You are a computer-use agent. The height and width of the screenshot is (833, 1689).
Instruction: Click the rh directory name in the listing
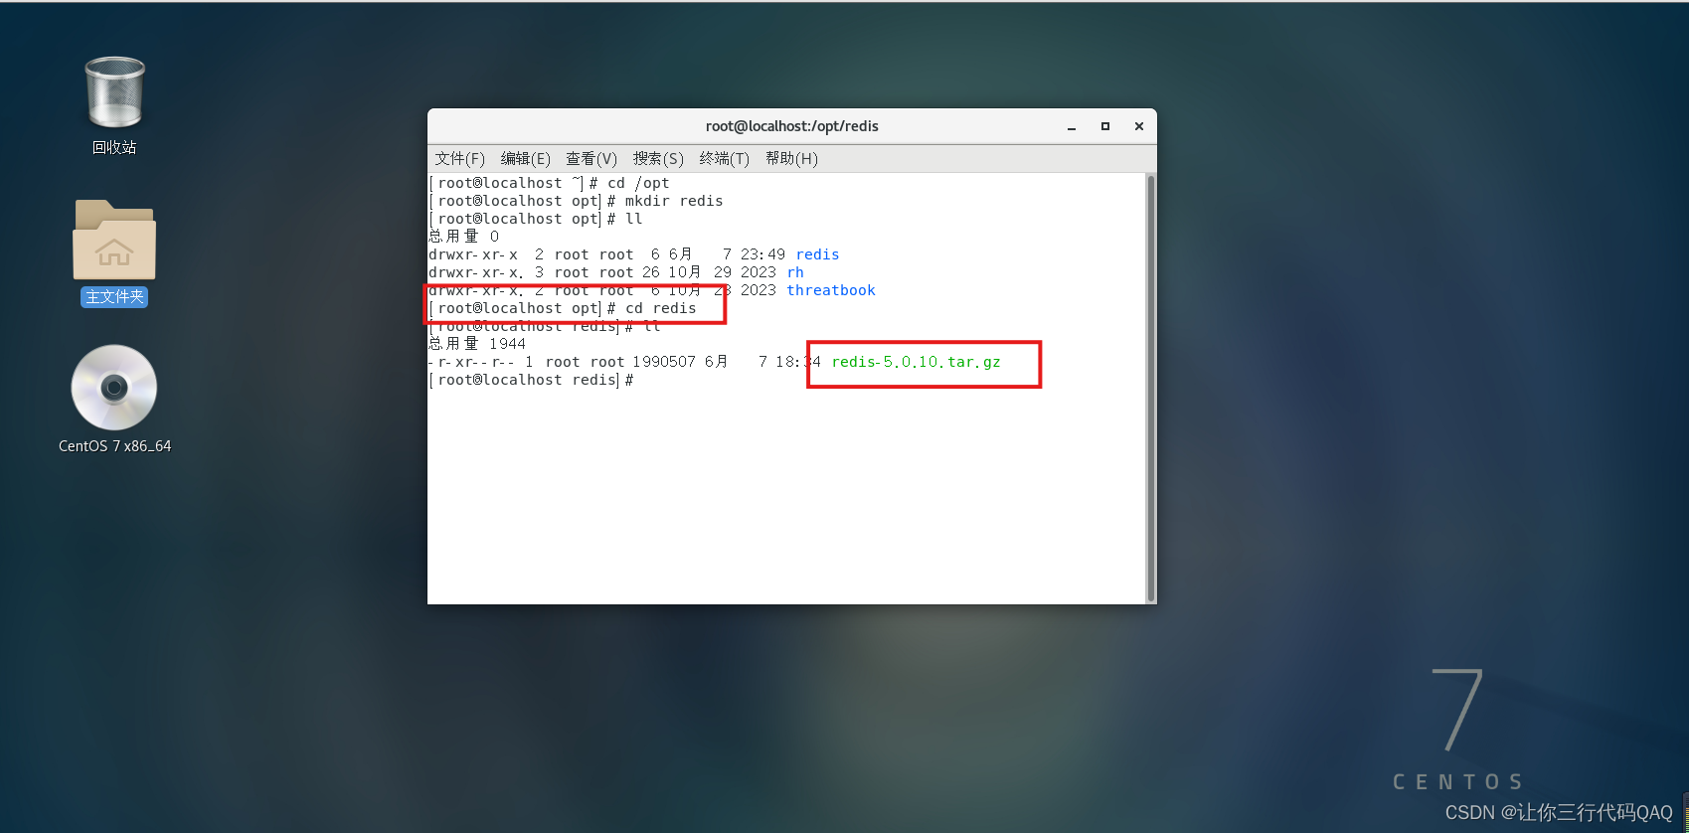[795, 272]
